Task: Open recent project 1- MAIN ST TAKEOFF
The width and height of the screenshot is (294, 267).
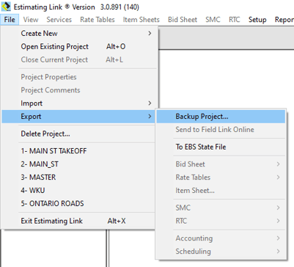Action: [79, 151]
